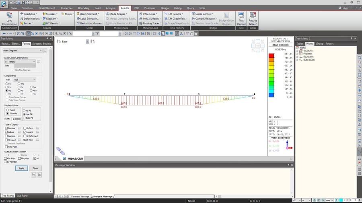Click the red color in the moment legend

tap(271, 55)
